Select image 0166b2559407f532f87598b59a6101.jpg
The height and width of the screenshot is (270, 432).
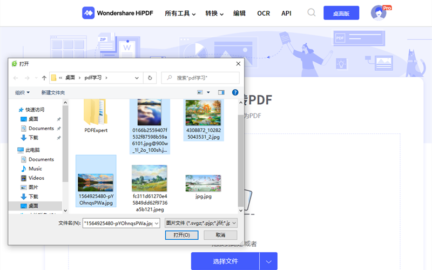click(x=150, y=126)
